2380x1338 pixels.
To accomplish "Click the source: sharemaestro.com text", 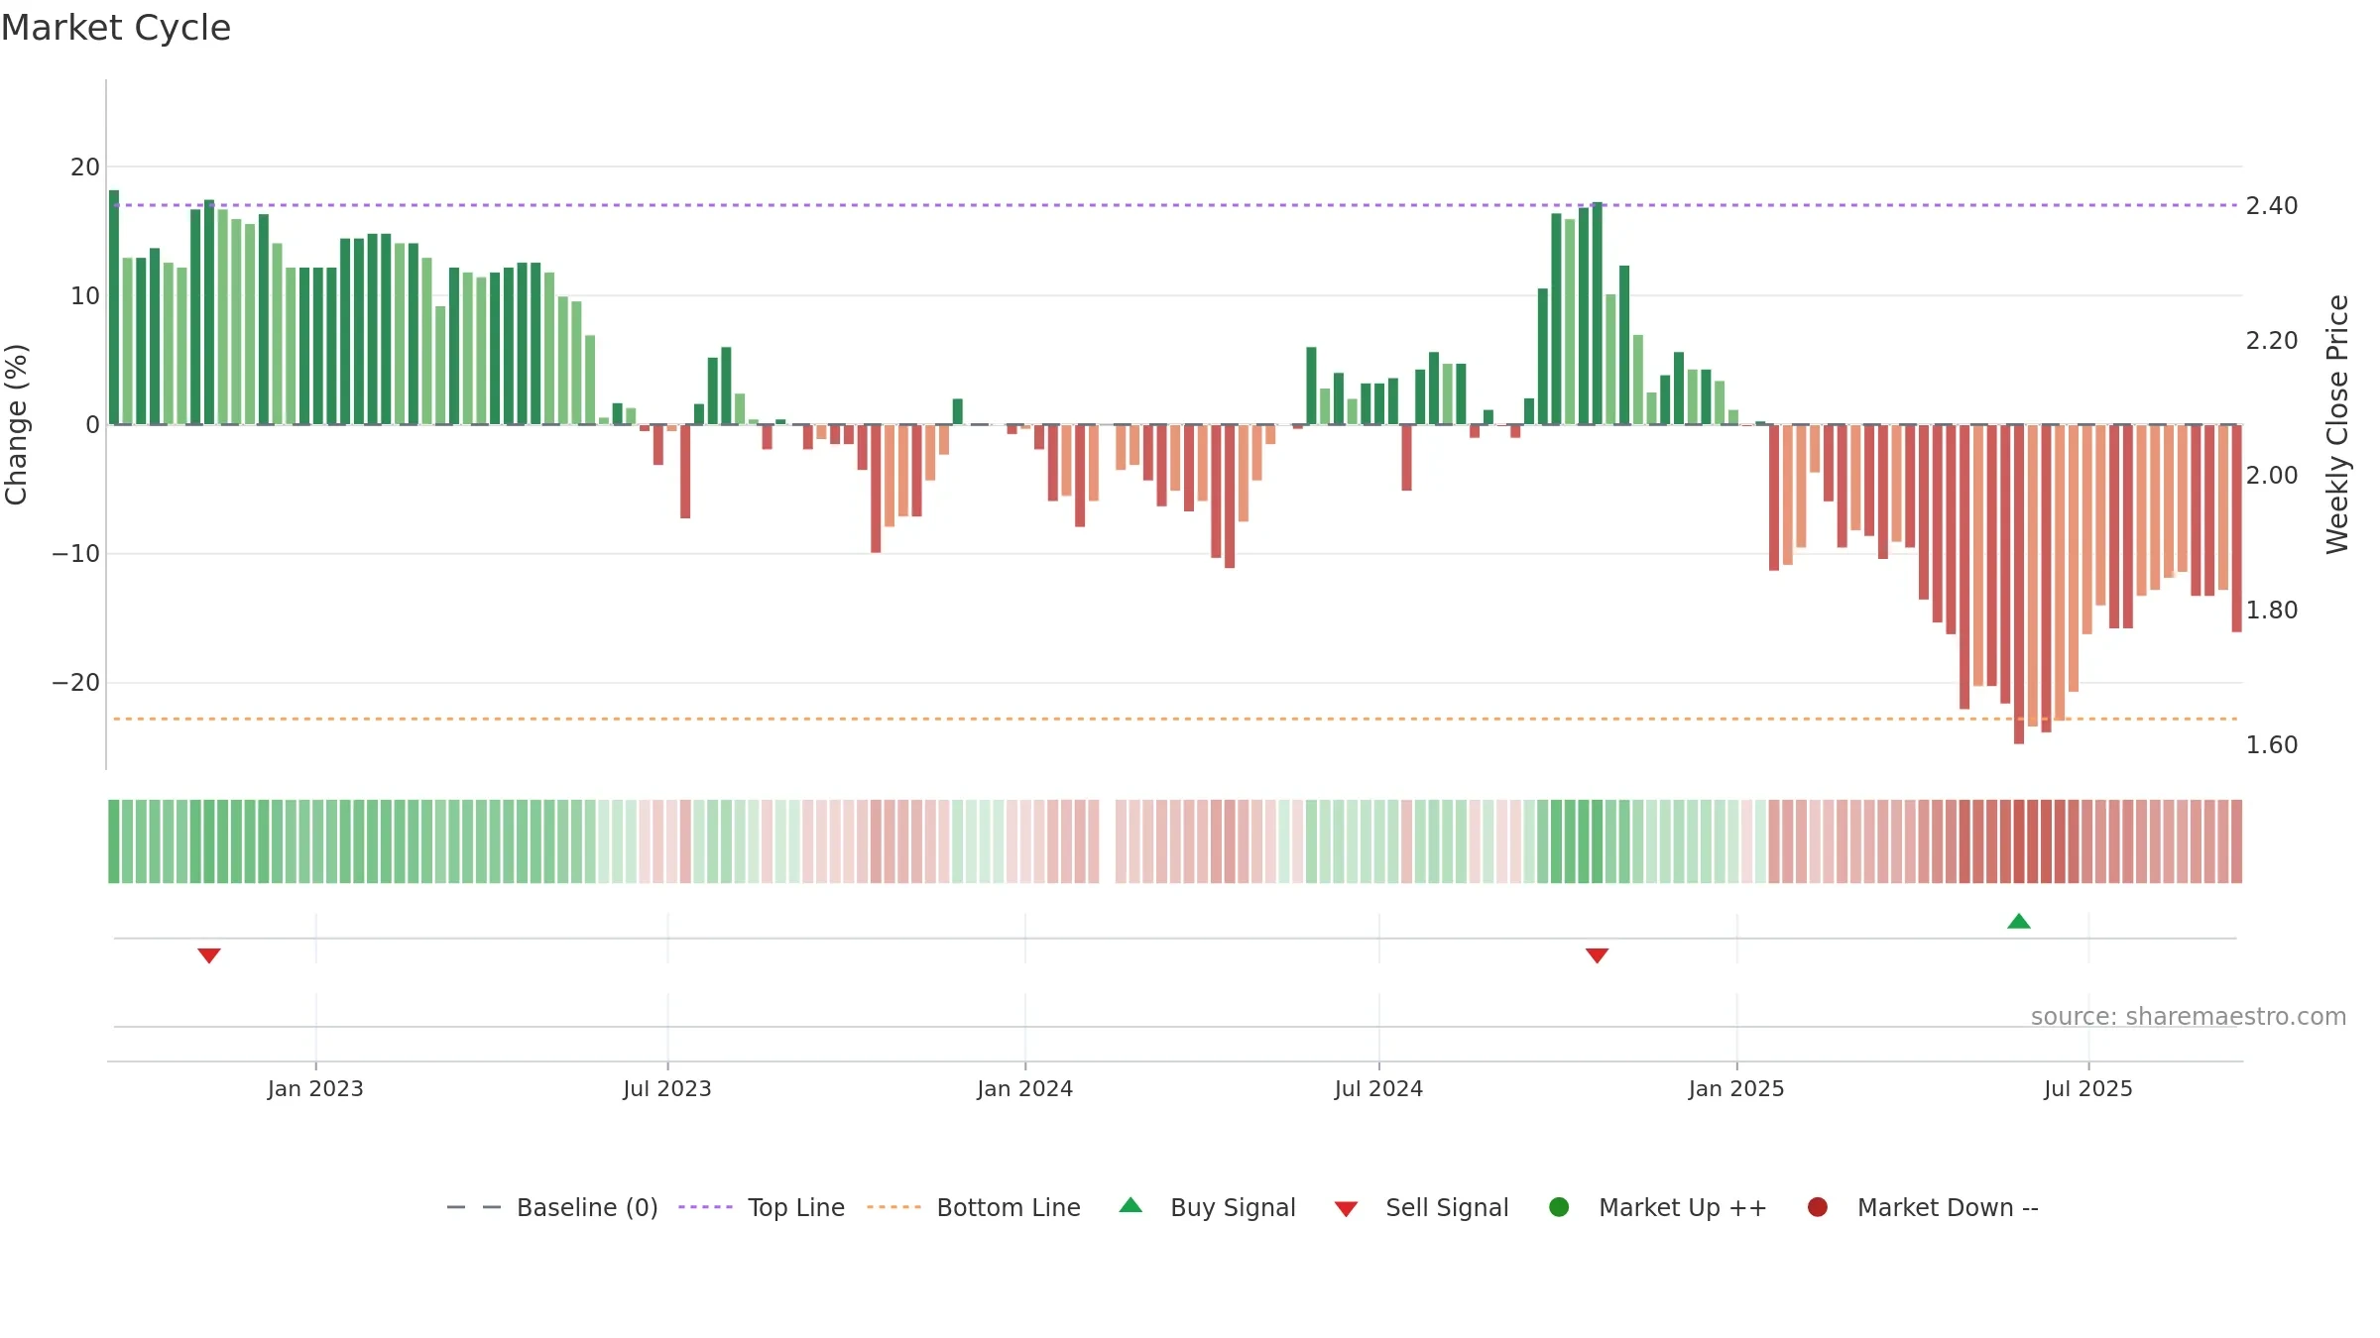I will click(x=2189, y=1017).
